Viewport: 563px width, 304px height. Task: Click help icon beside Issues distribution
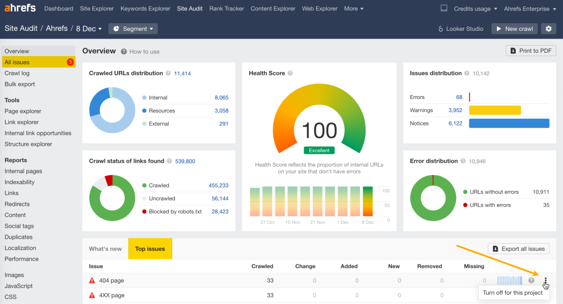[467, 73]
